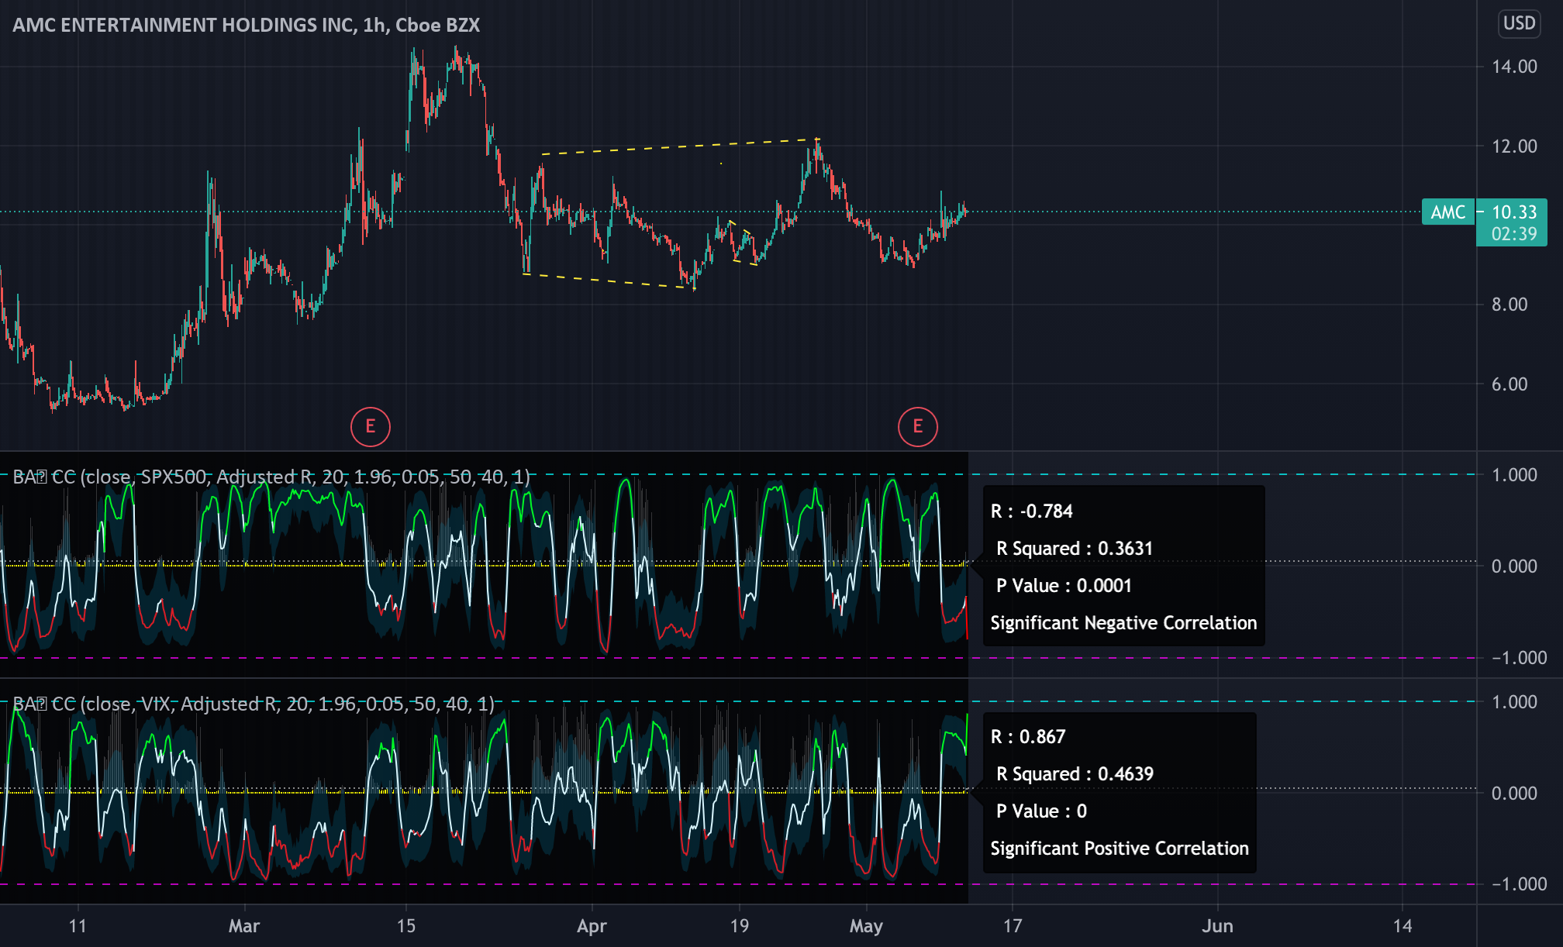This screenshot has height=947, width=1563.
Task: Select the Jun label on time axis
Action: click(x=1218, y=925)
